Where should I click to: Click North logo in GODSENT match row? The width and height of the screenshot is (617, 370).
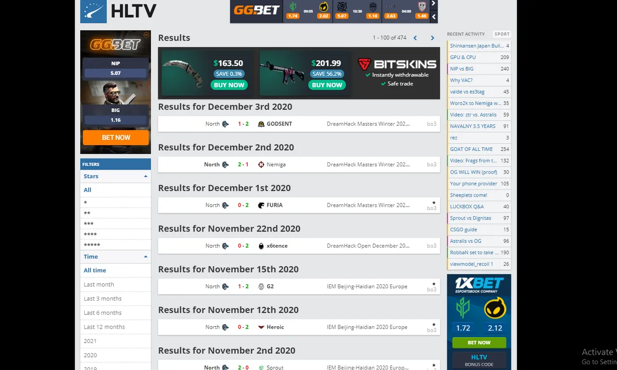pyautogui.click(x=225, y=124)
